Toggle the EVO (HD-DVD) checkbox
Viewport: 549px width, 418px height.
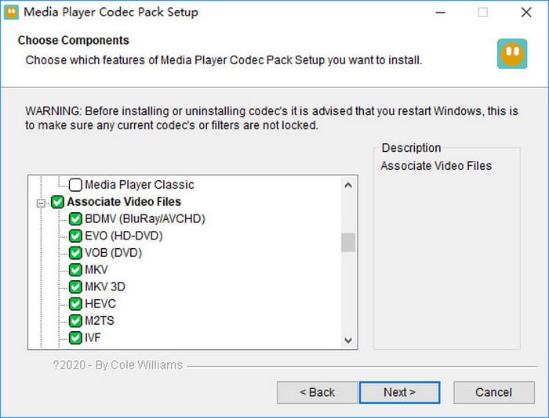(x=75, y=236)
